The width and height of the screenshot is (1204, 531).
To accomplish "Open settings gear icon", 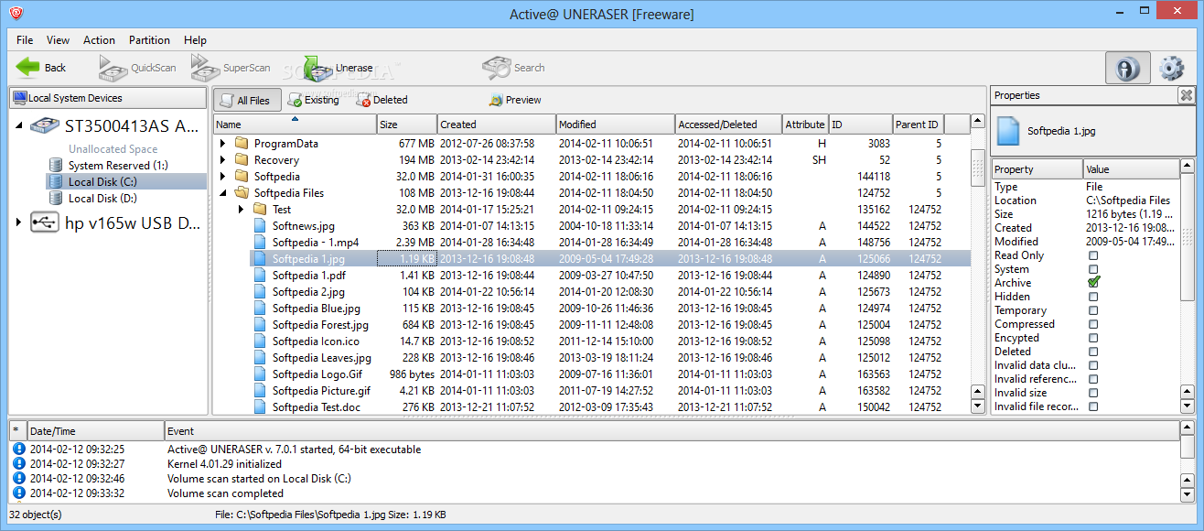I will pos(1172,68).
